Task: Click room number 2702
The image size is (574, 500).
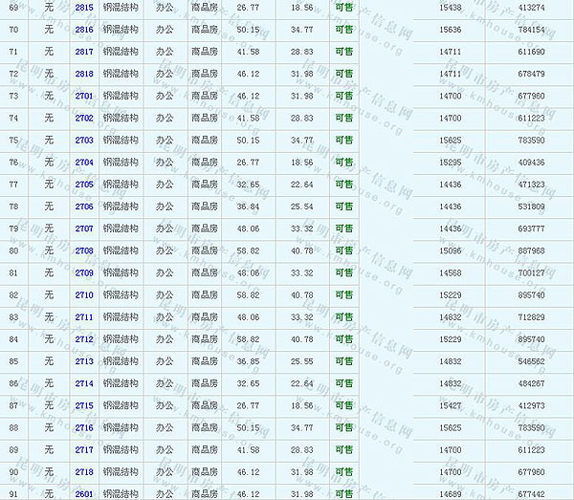Action: (x=84, y=118)
